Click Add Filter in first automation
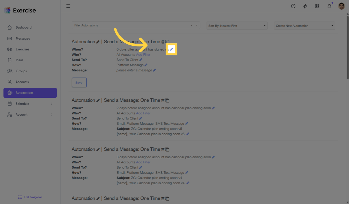This screenshot has height=204, width=349. (143, 55)
